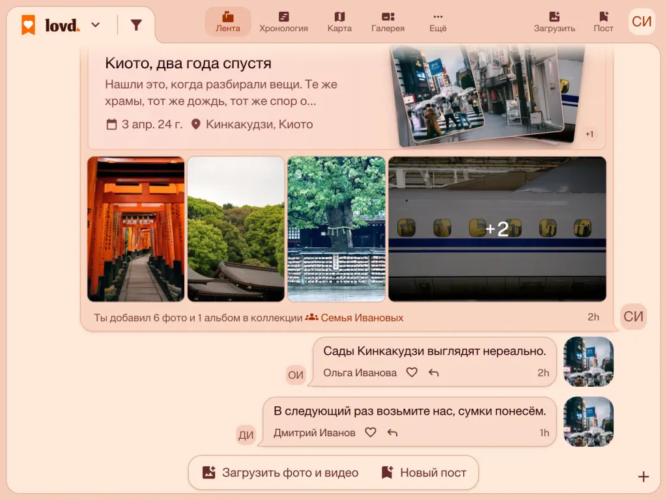Click the location pin beside Кинкакудзи, Киото

[x=195, y=124]
